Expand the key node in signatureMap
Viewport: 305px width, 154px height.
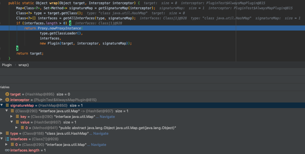pyautogui.click(x=11, y=116)
